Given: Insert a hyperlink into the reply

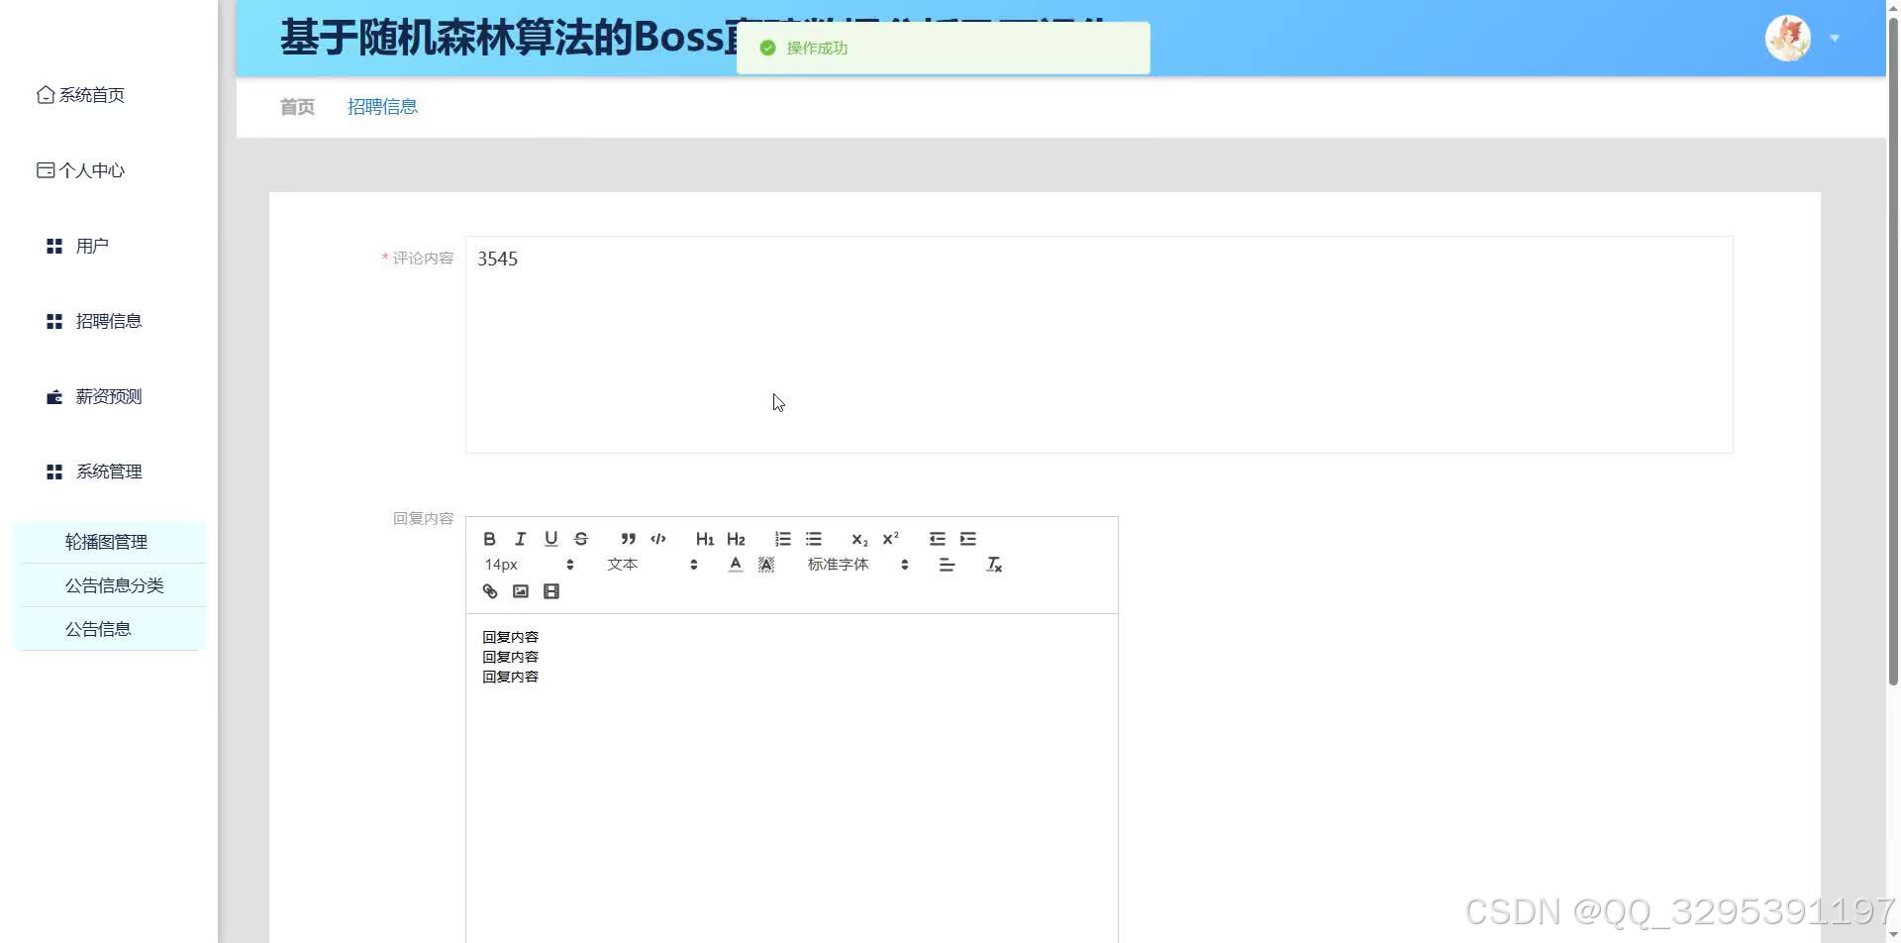Looking at the screenshot, I should coord(490,591).
